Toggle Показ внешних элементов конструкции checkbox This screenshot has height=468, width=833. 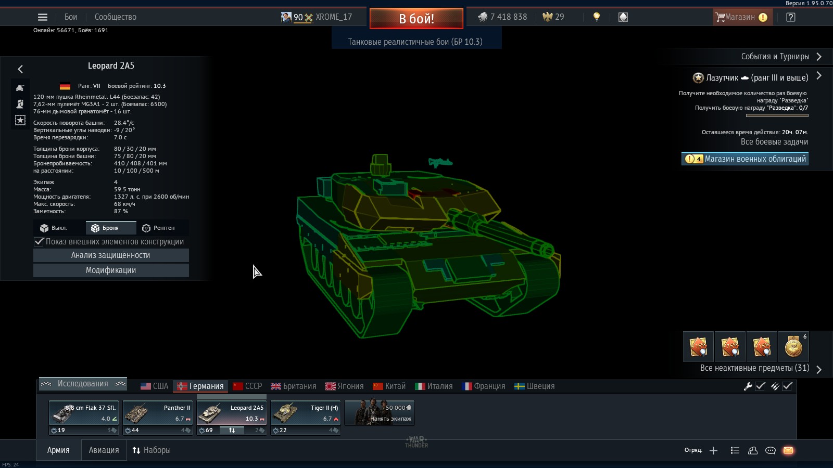click(x=39, y=241)
